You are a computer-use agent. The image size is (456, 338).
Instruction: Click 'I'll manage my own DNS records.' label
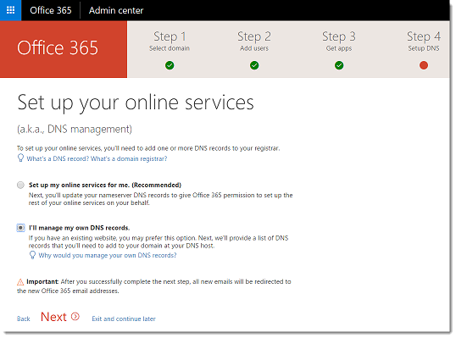click(x=79, y=228)
